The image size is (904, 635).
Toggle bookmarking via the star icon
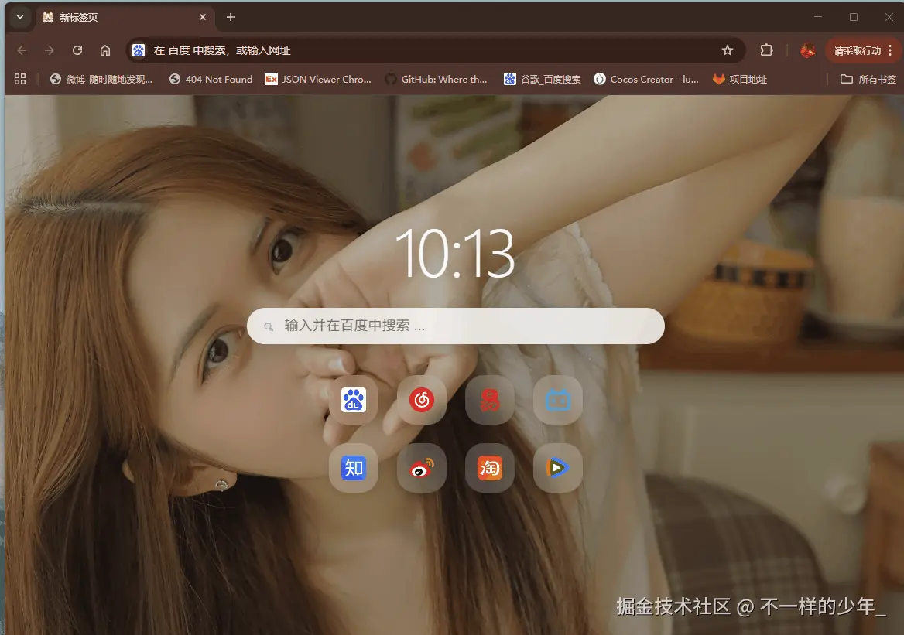pos(728,50)
